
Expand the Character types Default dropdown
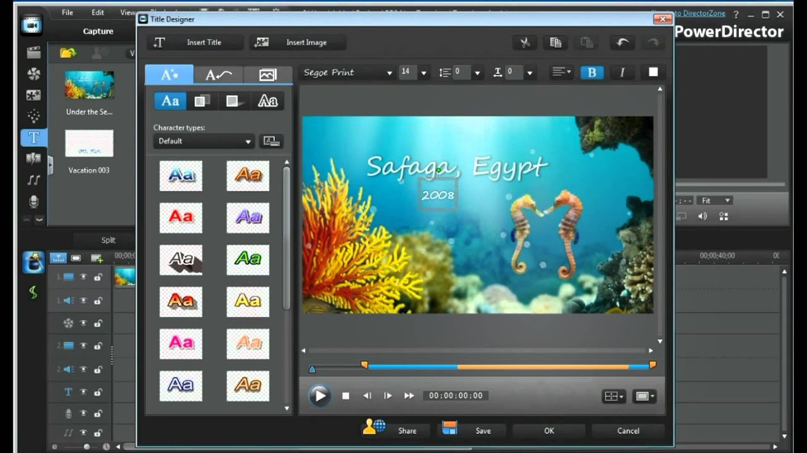point(204,141)
